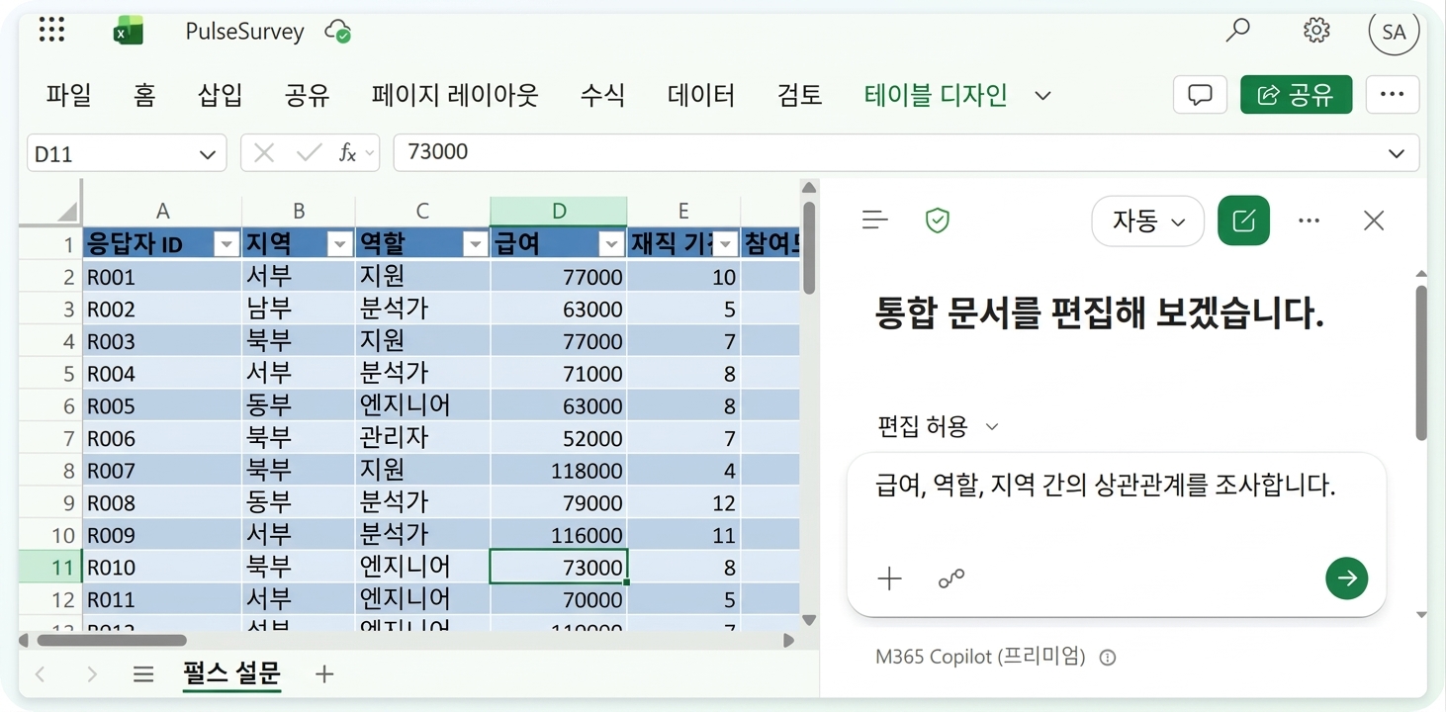Click the green shield icon in Copilot

pos(937,220)
